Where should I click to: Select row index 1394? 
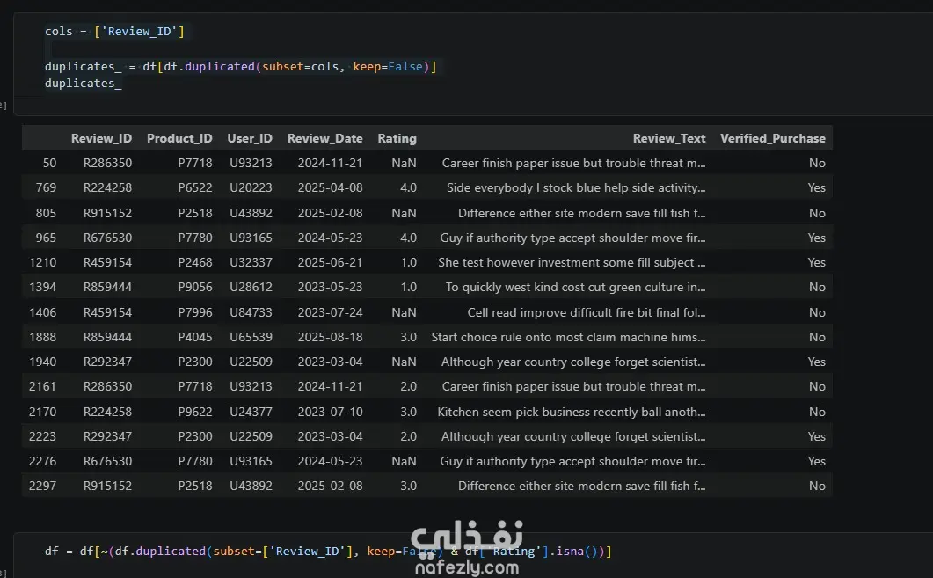coord(43,287)
